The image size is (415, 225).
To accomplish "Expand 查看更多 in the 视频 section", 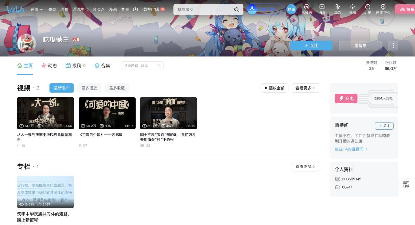I will pos(306,88).
